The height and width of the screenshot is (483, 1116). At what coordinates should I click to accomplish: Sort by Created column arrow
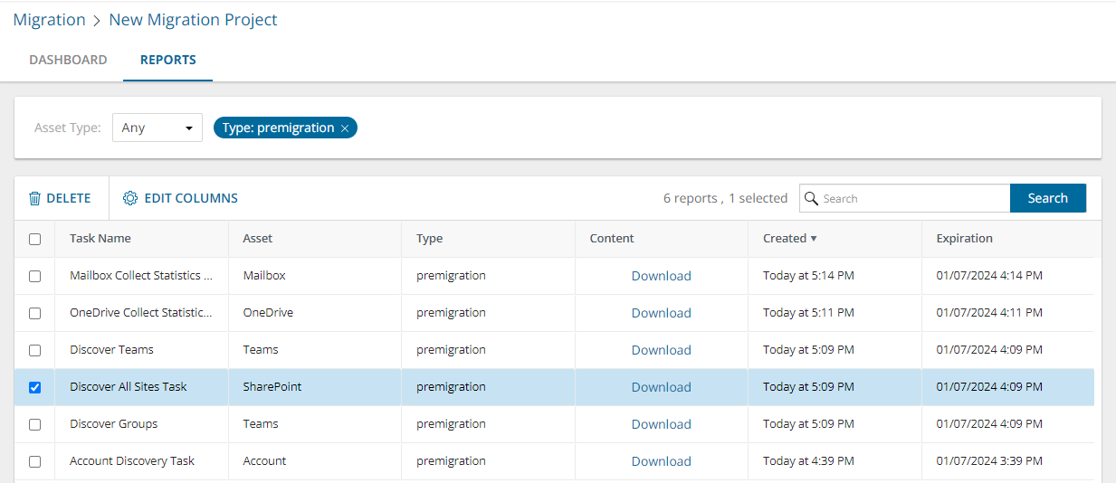point(813,239)
